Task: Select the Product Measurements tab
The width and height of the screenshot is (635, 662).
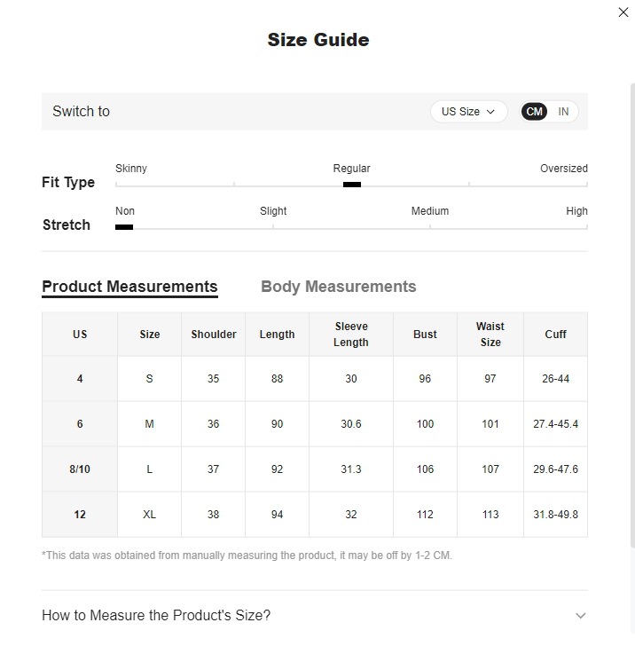Action: click(x=129, y=287)
